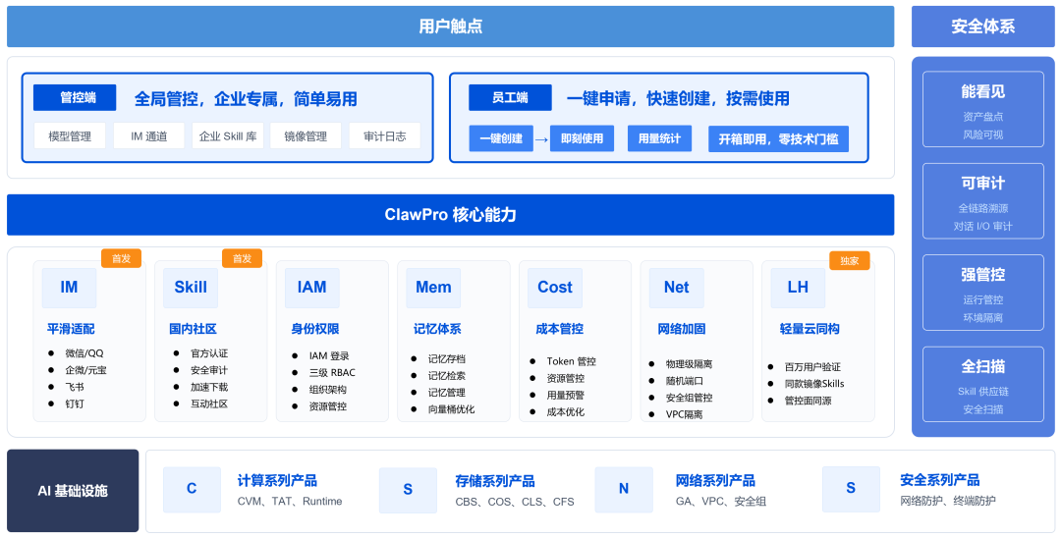The height and width of the screenshot is (538, 1061).
Task: Open the 可审计 security card
Action: [983, 200]
